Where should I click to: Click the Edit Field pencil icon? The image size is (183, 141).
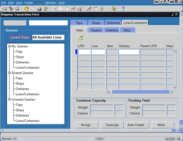[x=89, y=9]
